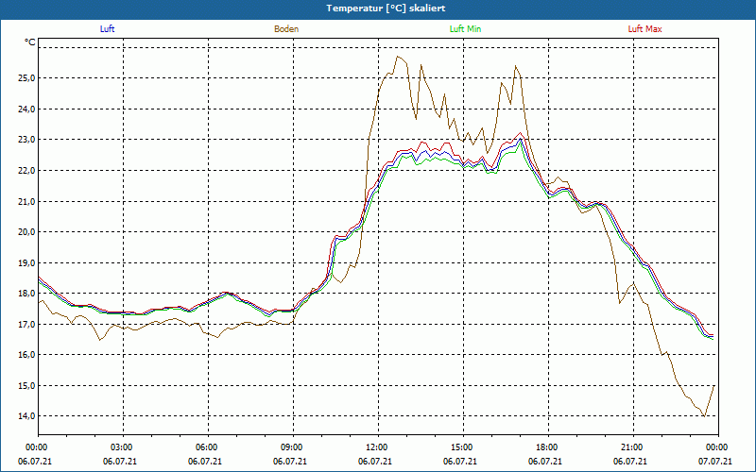This screenshot has height=472, width=756.
Task: Click the 16,0 y-axis value
Action: [x=27, y=355]
